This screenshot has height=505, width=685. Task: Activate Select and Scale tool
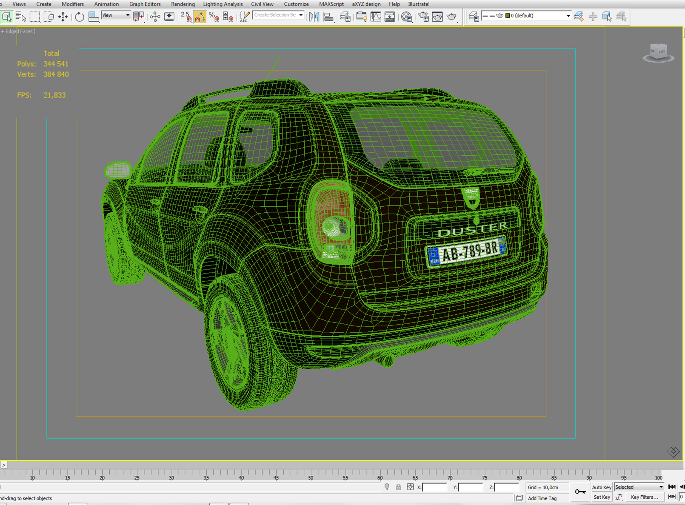(x=93, y=16)
